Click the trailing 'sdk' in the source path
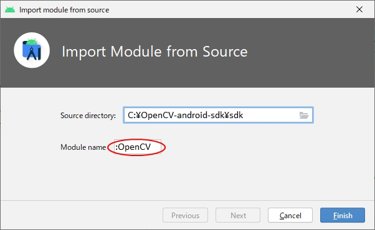375x230 pixels. pos(236,115)
